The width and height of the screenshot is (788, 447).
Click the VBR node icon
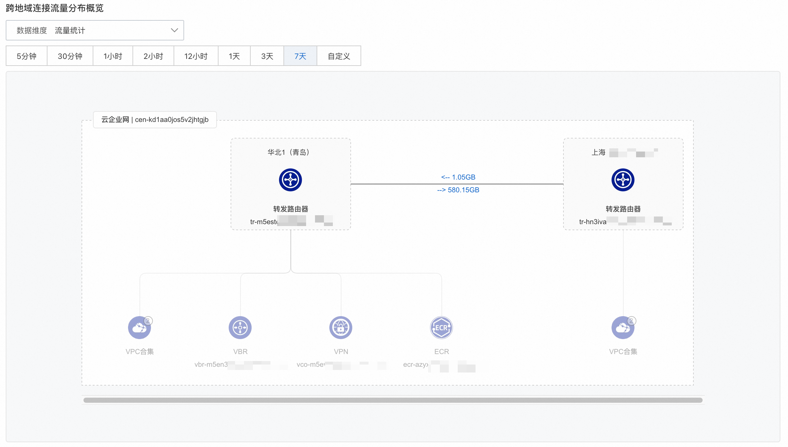pos(240,328)
